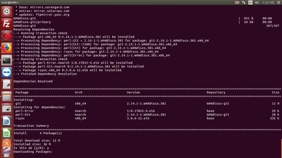Click the '12 M' size cell
Viewport: 282px width, 158px height.
(275, 104)
